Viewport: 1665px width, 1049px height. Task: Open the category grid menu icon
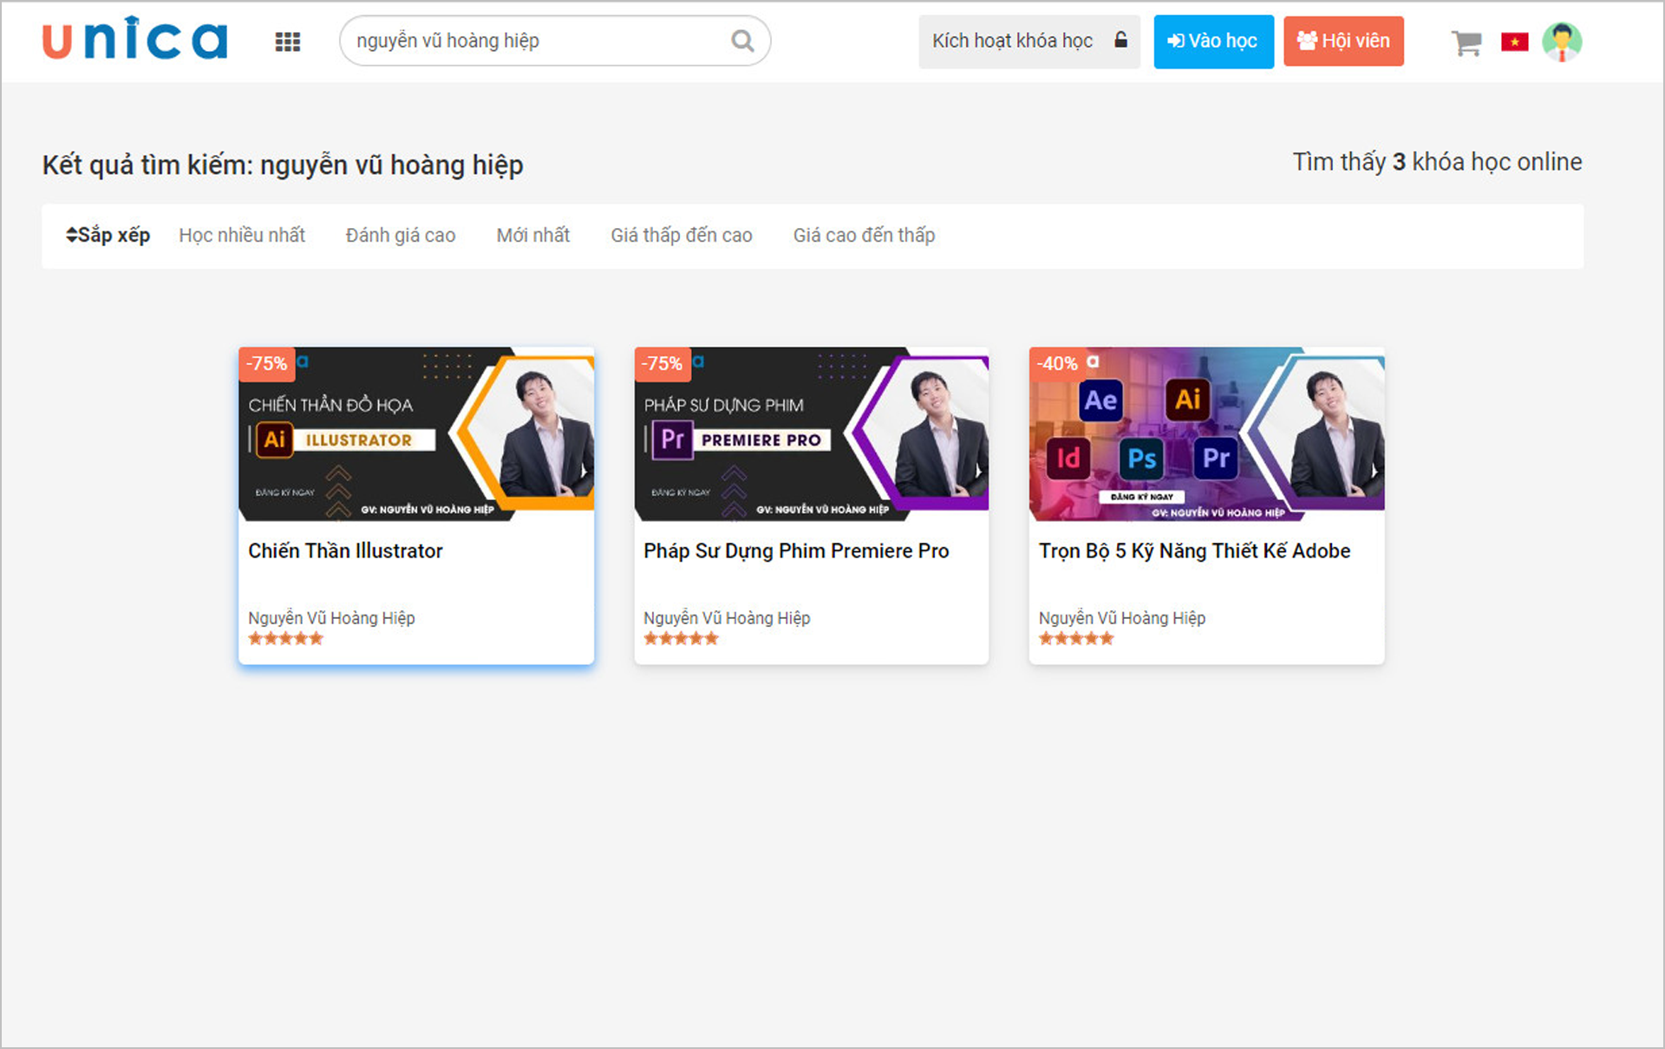pyautogui.click(x=288, y=42)
